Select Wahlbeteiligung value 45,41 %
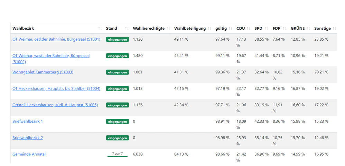Screen dimensions: 345x166 [181, 56]
